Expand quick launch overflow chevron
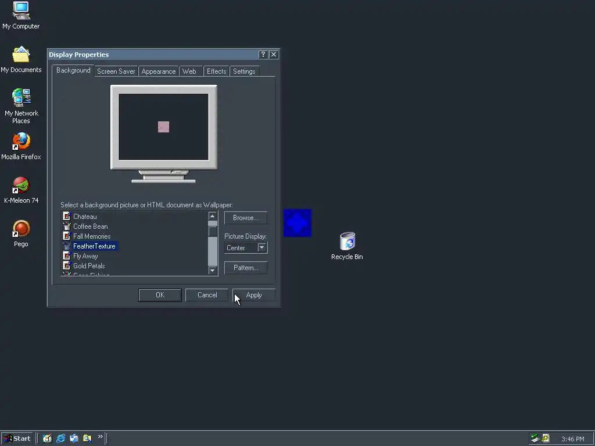The height and width of the screenshot is (446, 595). tap(100, 437)
